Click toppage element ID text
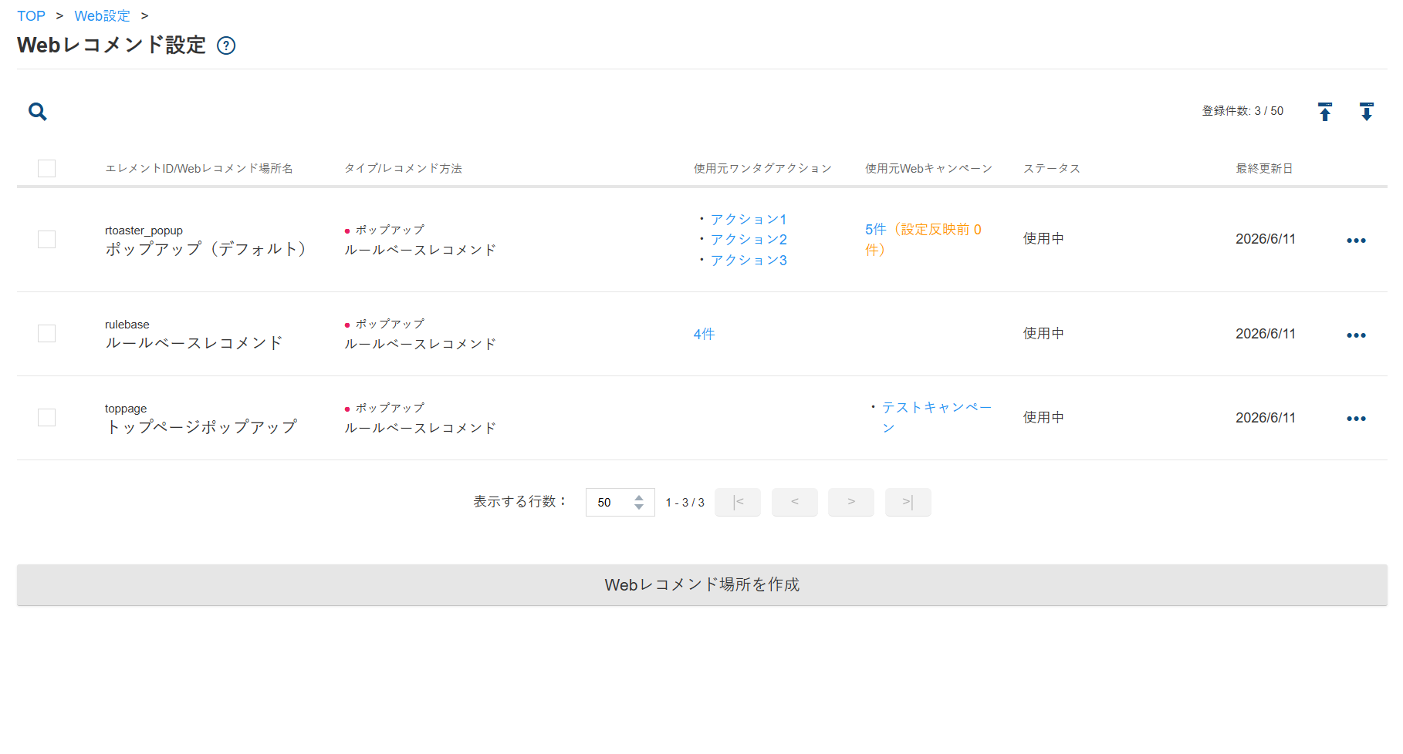Image resolution: width=1403 pixels, height=754 pixels. [126, 409]
